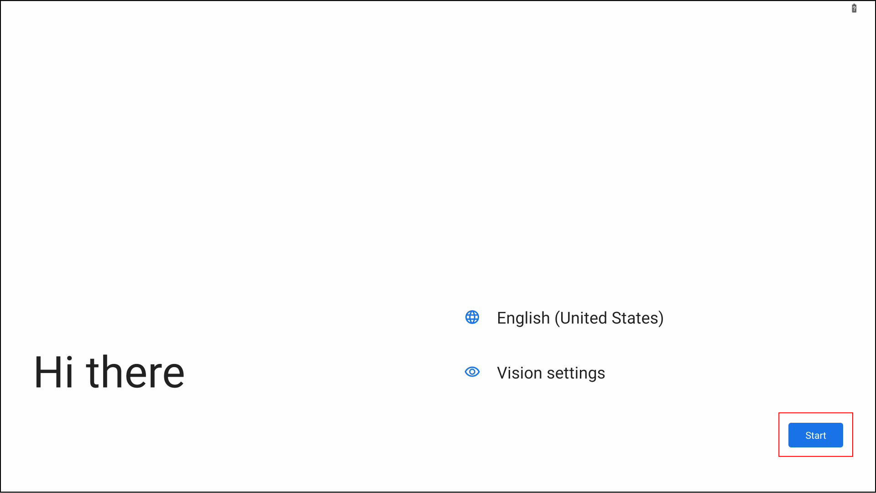
Task: Click the "Hi there" heading
Action: (x=109, y=373)
